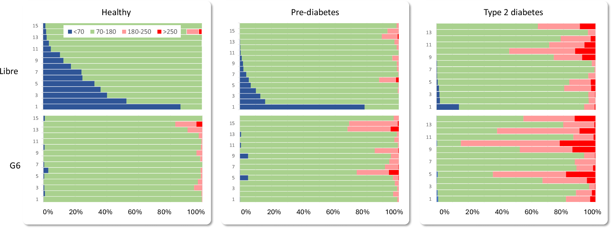Click the 100% axis label under Pre-diabetes
This screenshot has width=611, height=229.
(394, 212)
